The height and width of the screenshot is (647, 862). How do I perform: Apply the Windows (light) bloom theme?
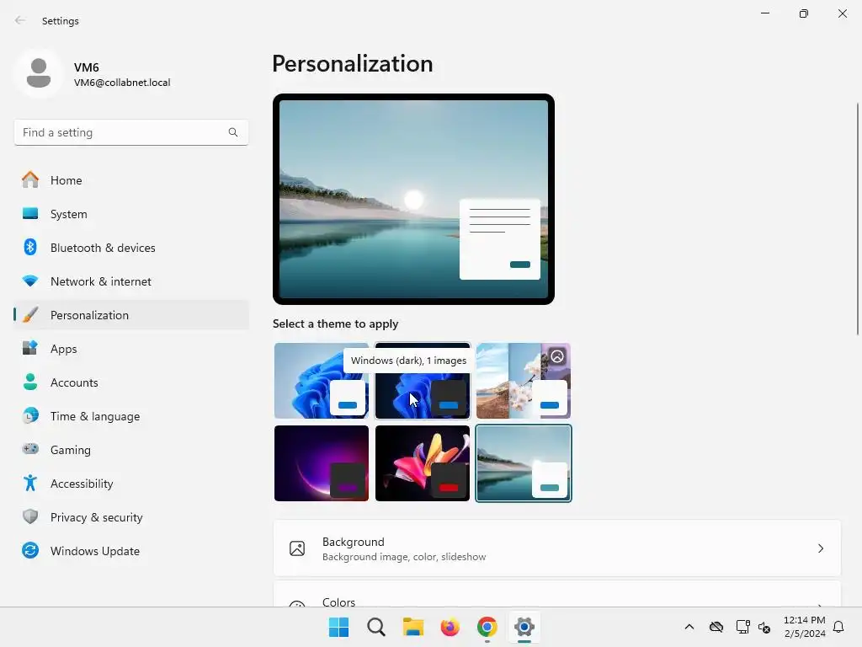pyautogui.click(x=321, y=381)
